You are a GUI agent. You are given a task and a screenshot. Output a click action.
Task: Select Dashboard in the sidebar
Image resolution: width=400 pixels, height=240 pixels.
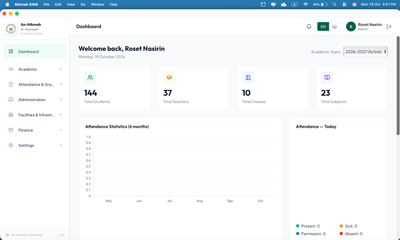pyautogui.click(x=35, y=51)
